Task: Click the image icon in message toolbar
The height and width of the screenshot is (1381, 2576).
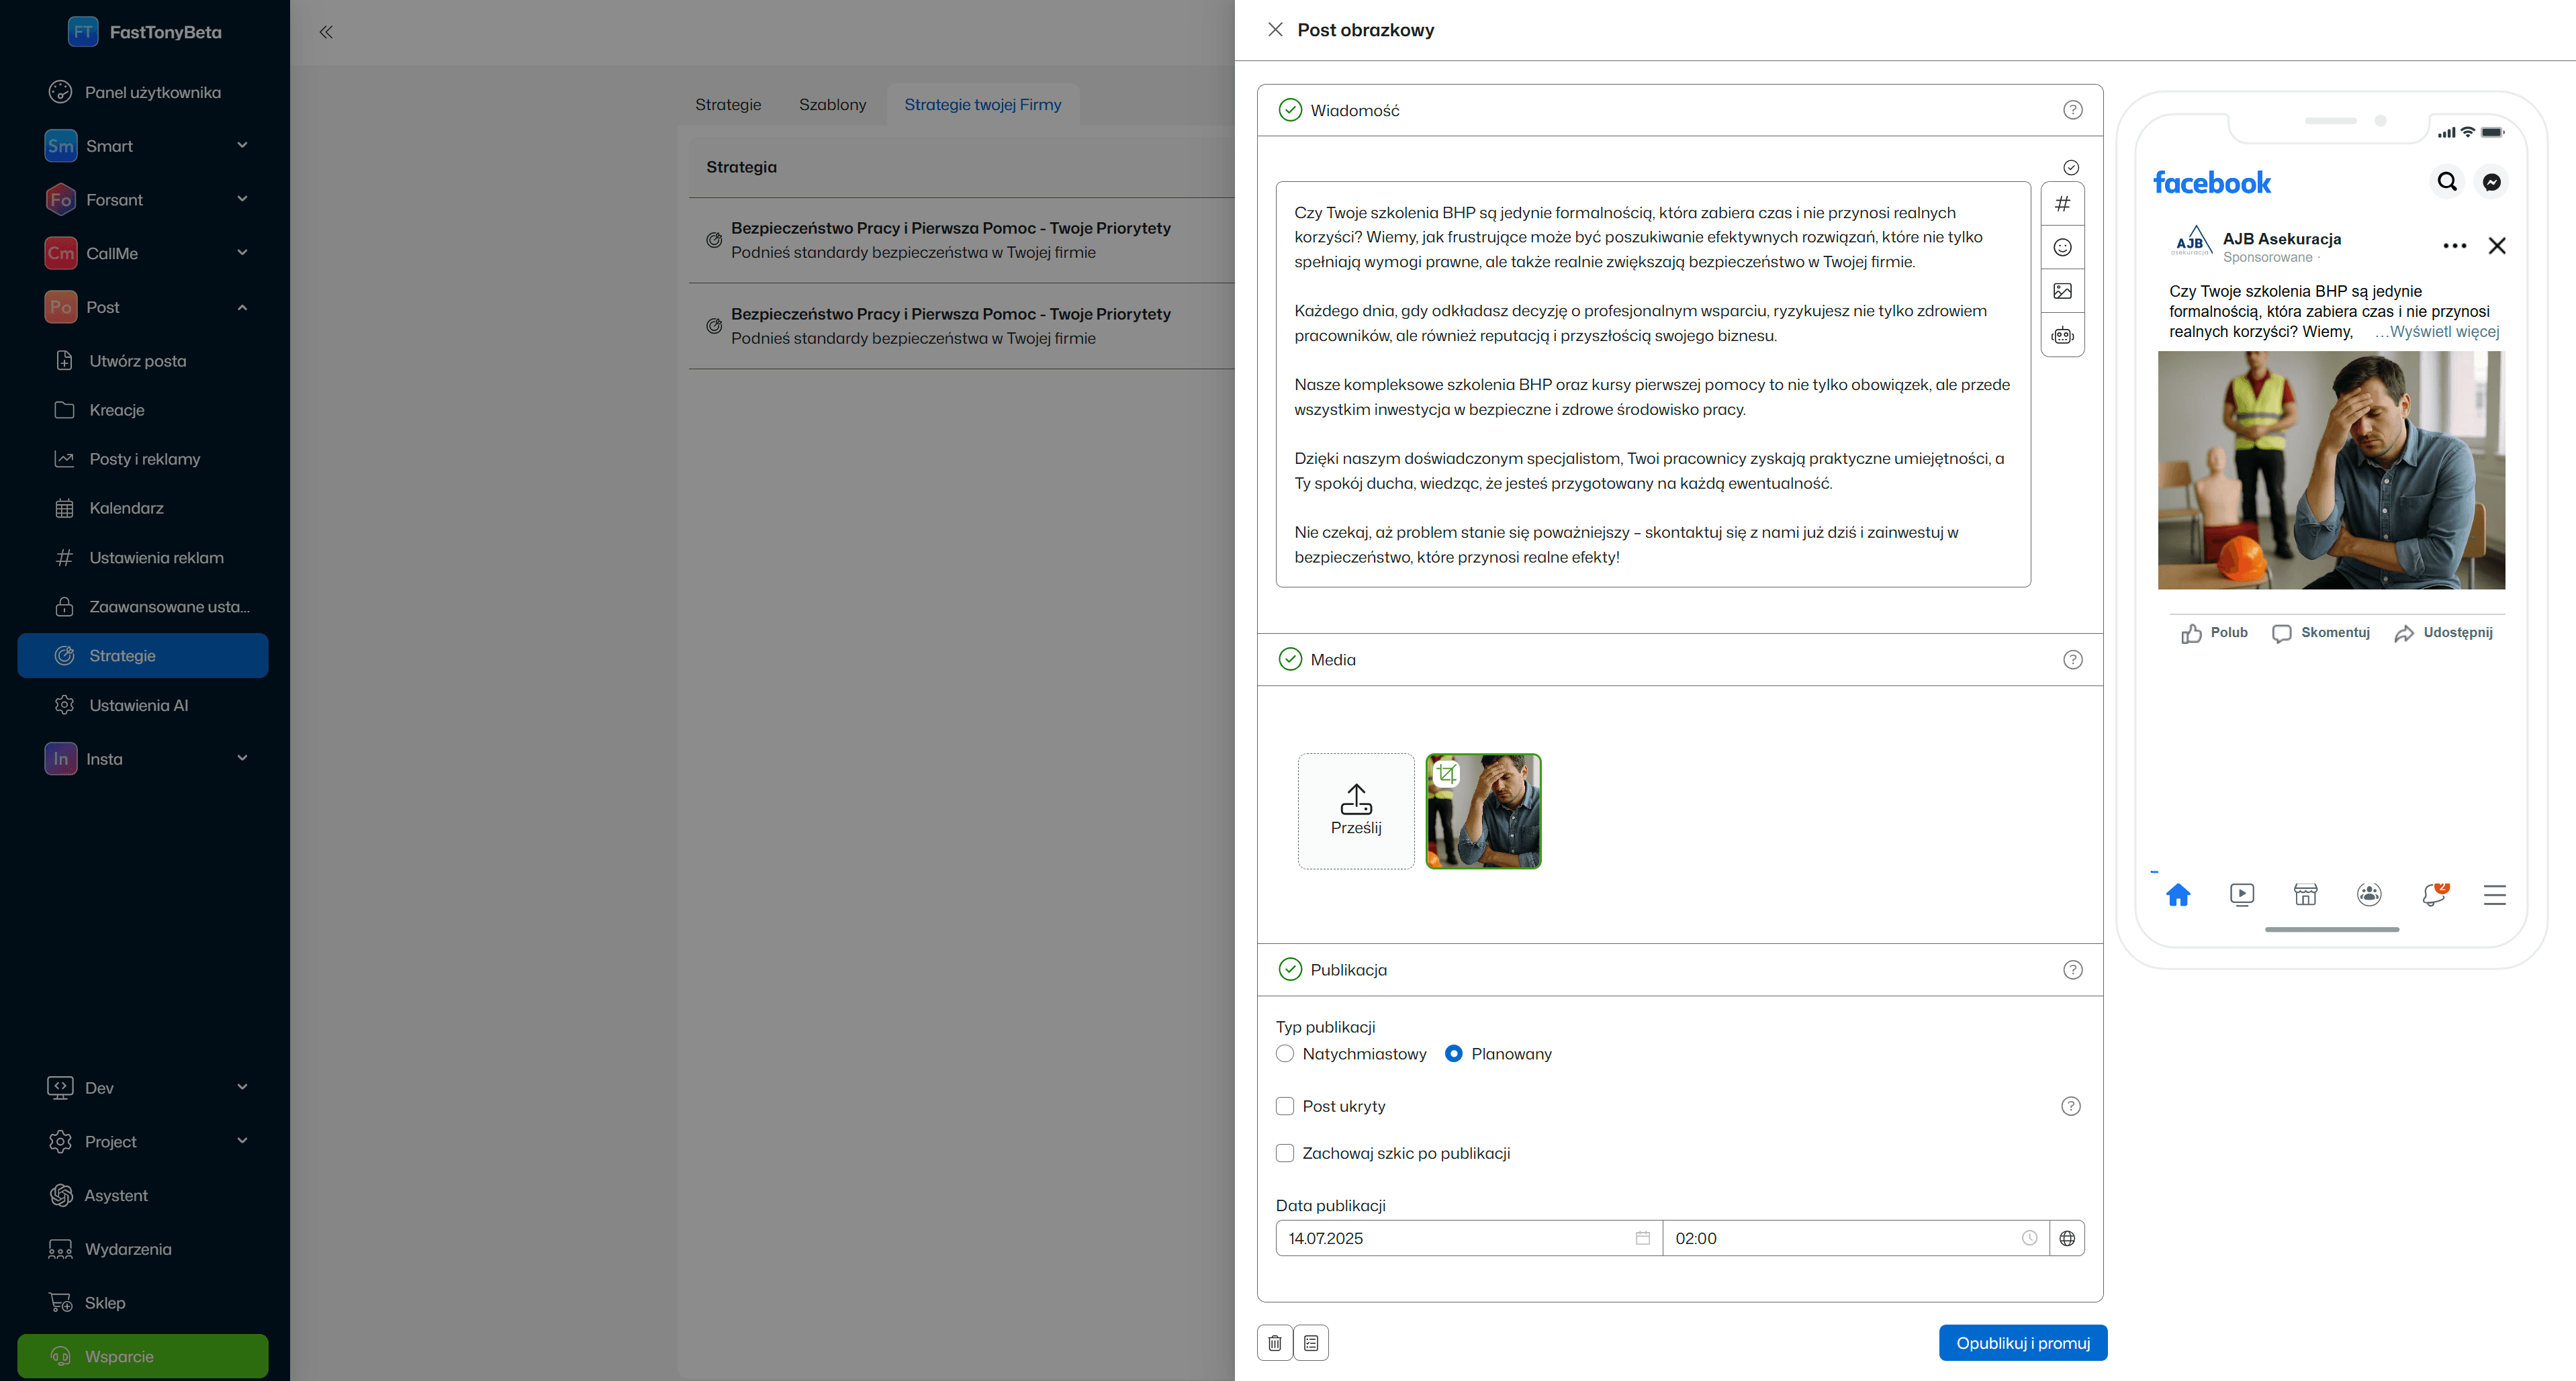Action: [x=2062, y=291]
